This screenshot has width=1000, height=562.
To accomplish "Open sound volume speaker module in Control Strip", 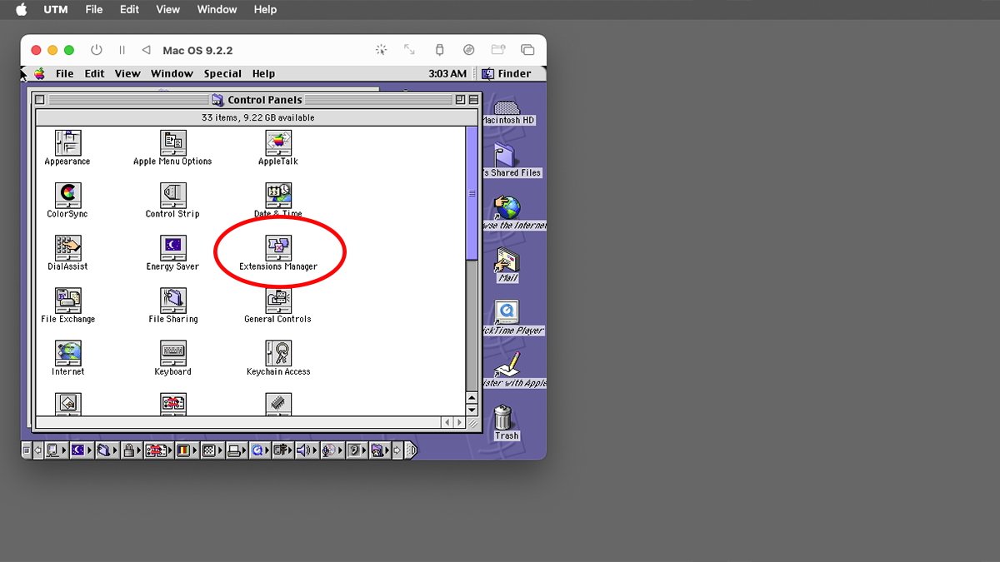I will (306, 450).
